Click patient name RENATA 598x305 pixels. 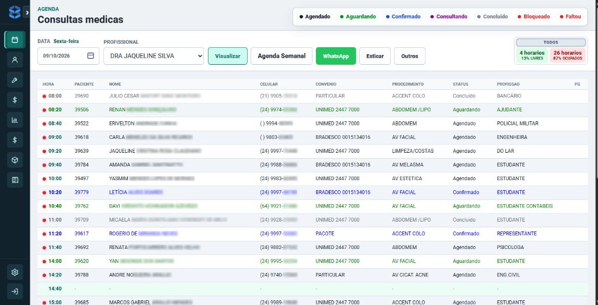118,247
